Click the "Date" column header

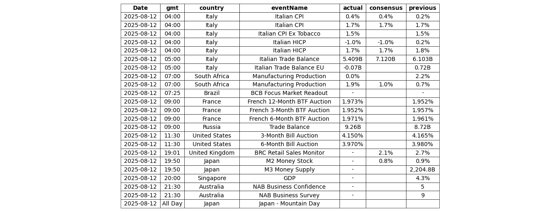point(140,8)
